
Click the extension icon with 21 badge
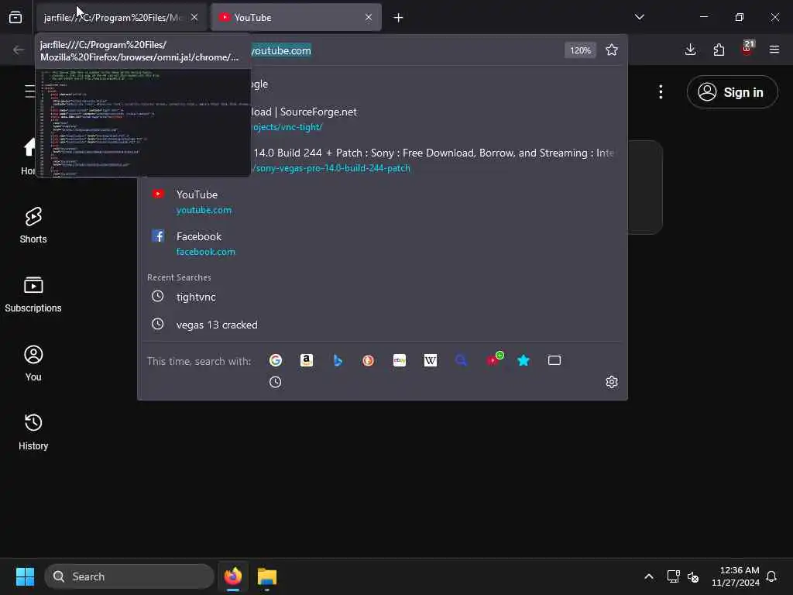pyautogui.click(x=747, y=49)
